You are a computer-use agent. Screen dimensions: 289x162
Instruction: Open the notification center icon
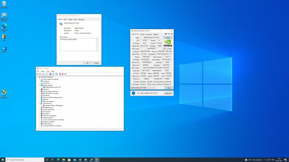285,160
